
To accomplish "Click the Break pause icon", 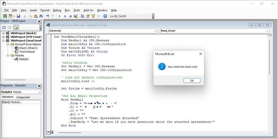I will coord(65,16).
